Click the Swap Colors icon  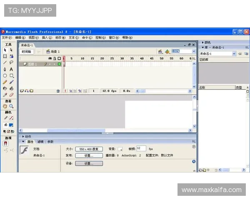click(x=12, y=131)
